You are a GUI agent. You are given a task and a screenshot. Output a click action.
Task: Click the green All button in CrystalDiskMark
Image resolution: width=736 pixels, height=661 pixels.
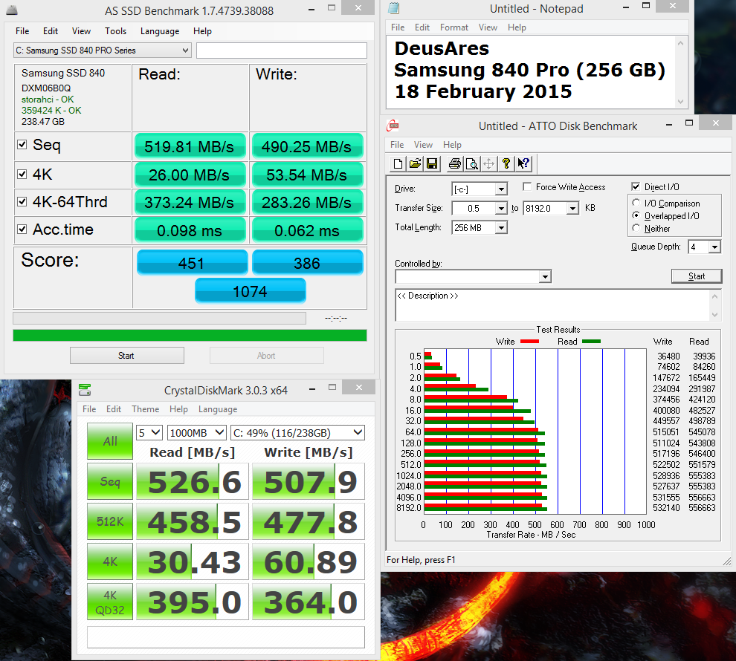click(x=110, y=441)
